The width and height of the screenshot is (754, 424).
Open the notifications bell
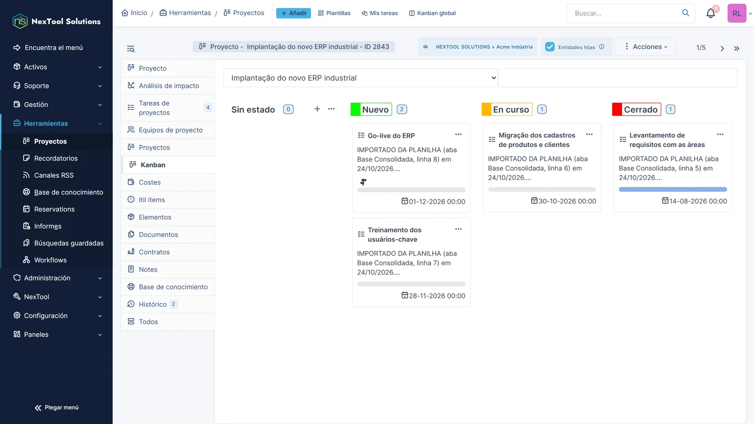point(711,13)
